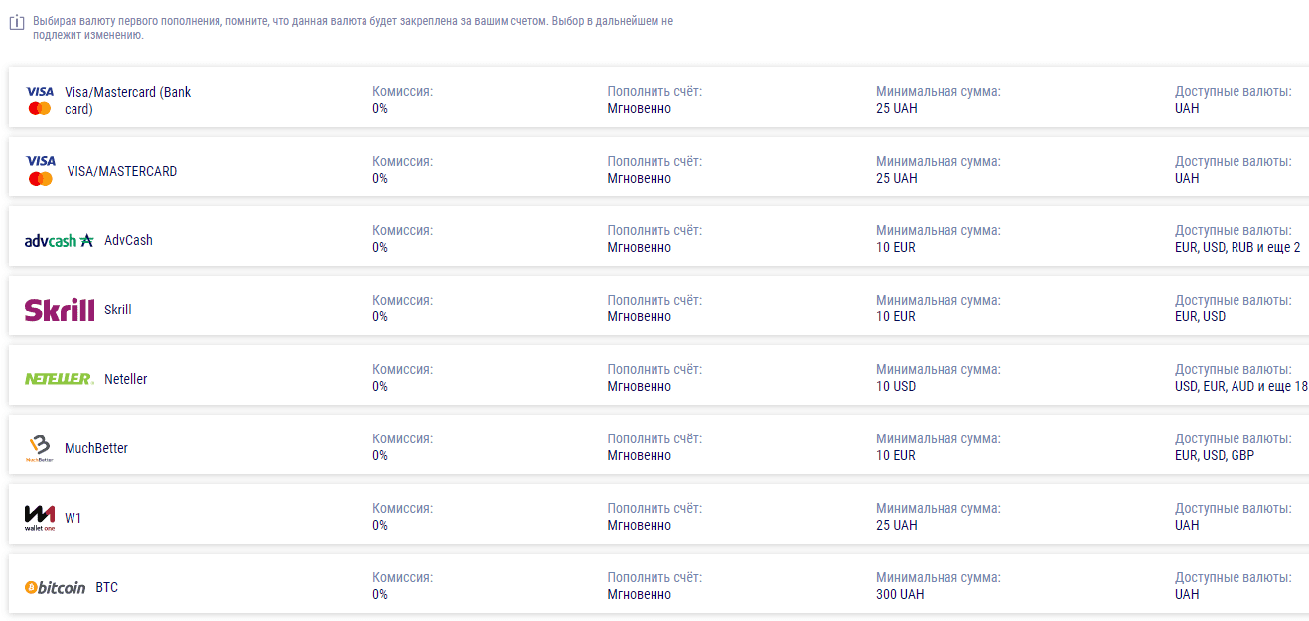Click MuchBetter currencies 'EUR, USD, GBP'
Screen dimensions: 1309x621
click(1214, 456)
